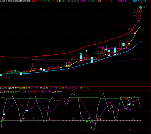Click the earliest yellow chevron circle on the yellow line
This screenshot has height=134, width=151.
[69, 66]
